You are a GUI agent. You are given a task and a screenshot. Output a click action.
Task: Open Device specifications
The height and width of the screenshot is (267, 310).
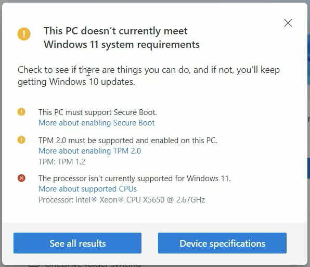coord(222,243)
